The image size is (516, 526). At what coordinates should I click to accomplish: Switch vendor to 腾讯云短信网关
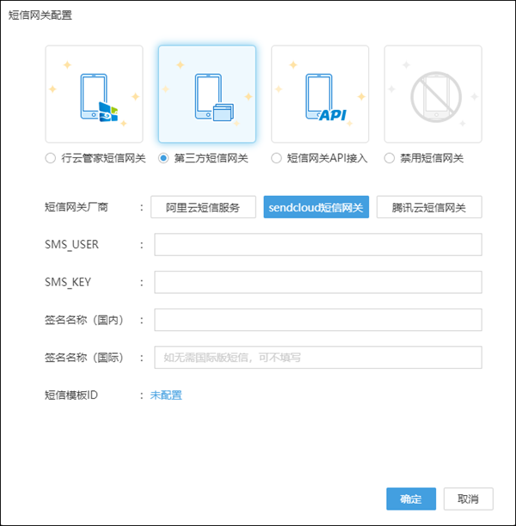pyautogui.click(x=429, y=207)
